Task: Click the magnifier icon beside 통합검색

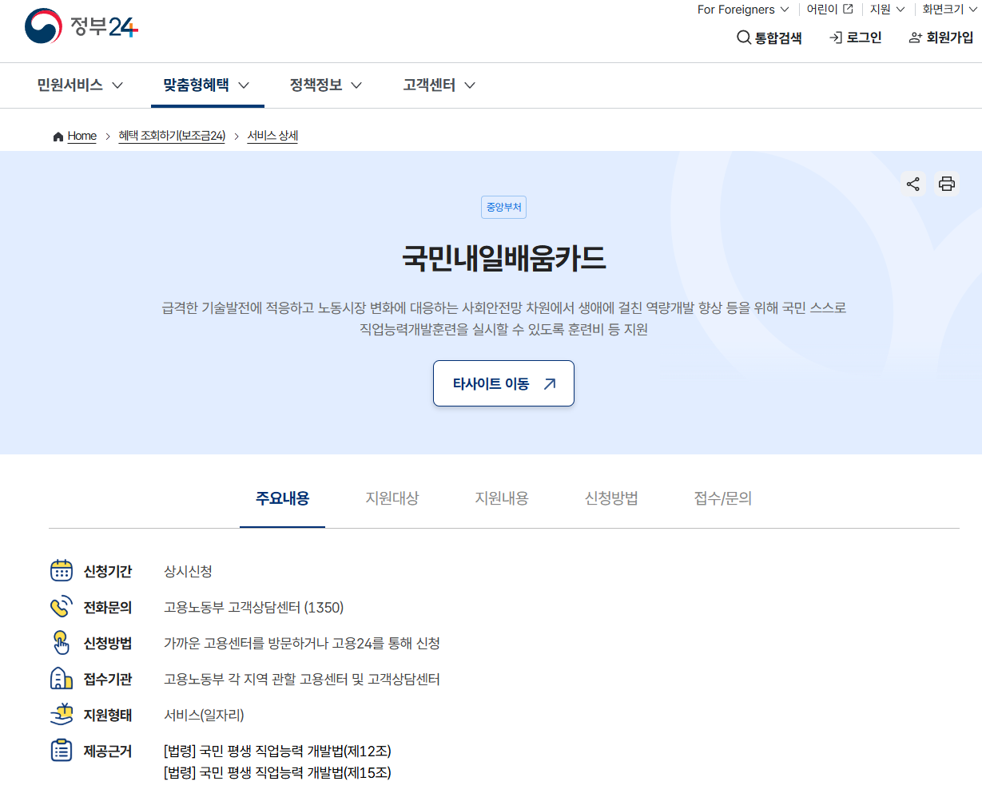Action: click(744, 38)
